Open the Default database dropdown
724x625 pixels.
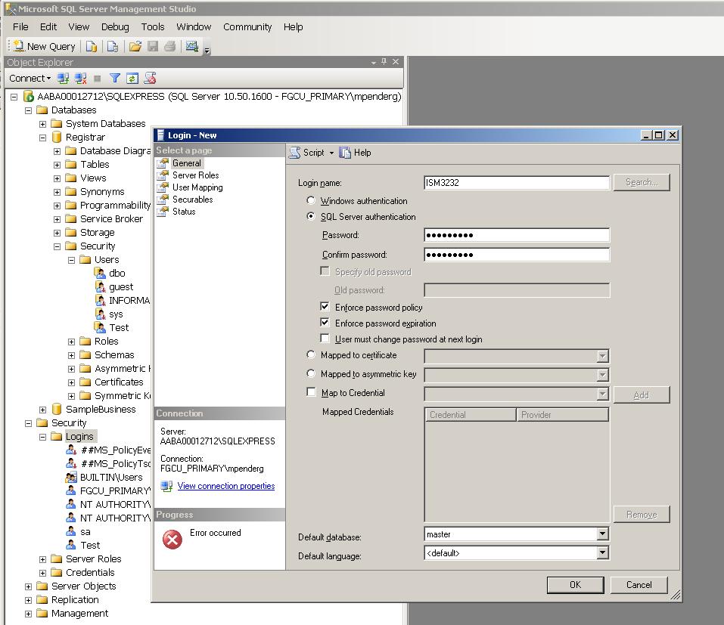602,534
